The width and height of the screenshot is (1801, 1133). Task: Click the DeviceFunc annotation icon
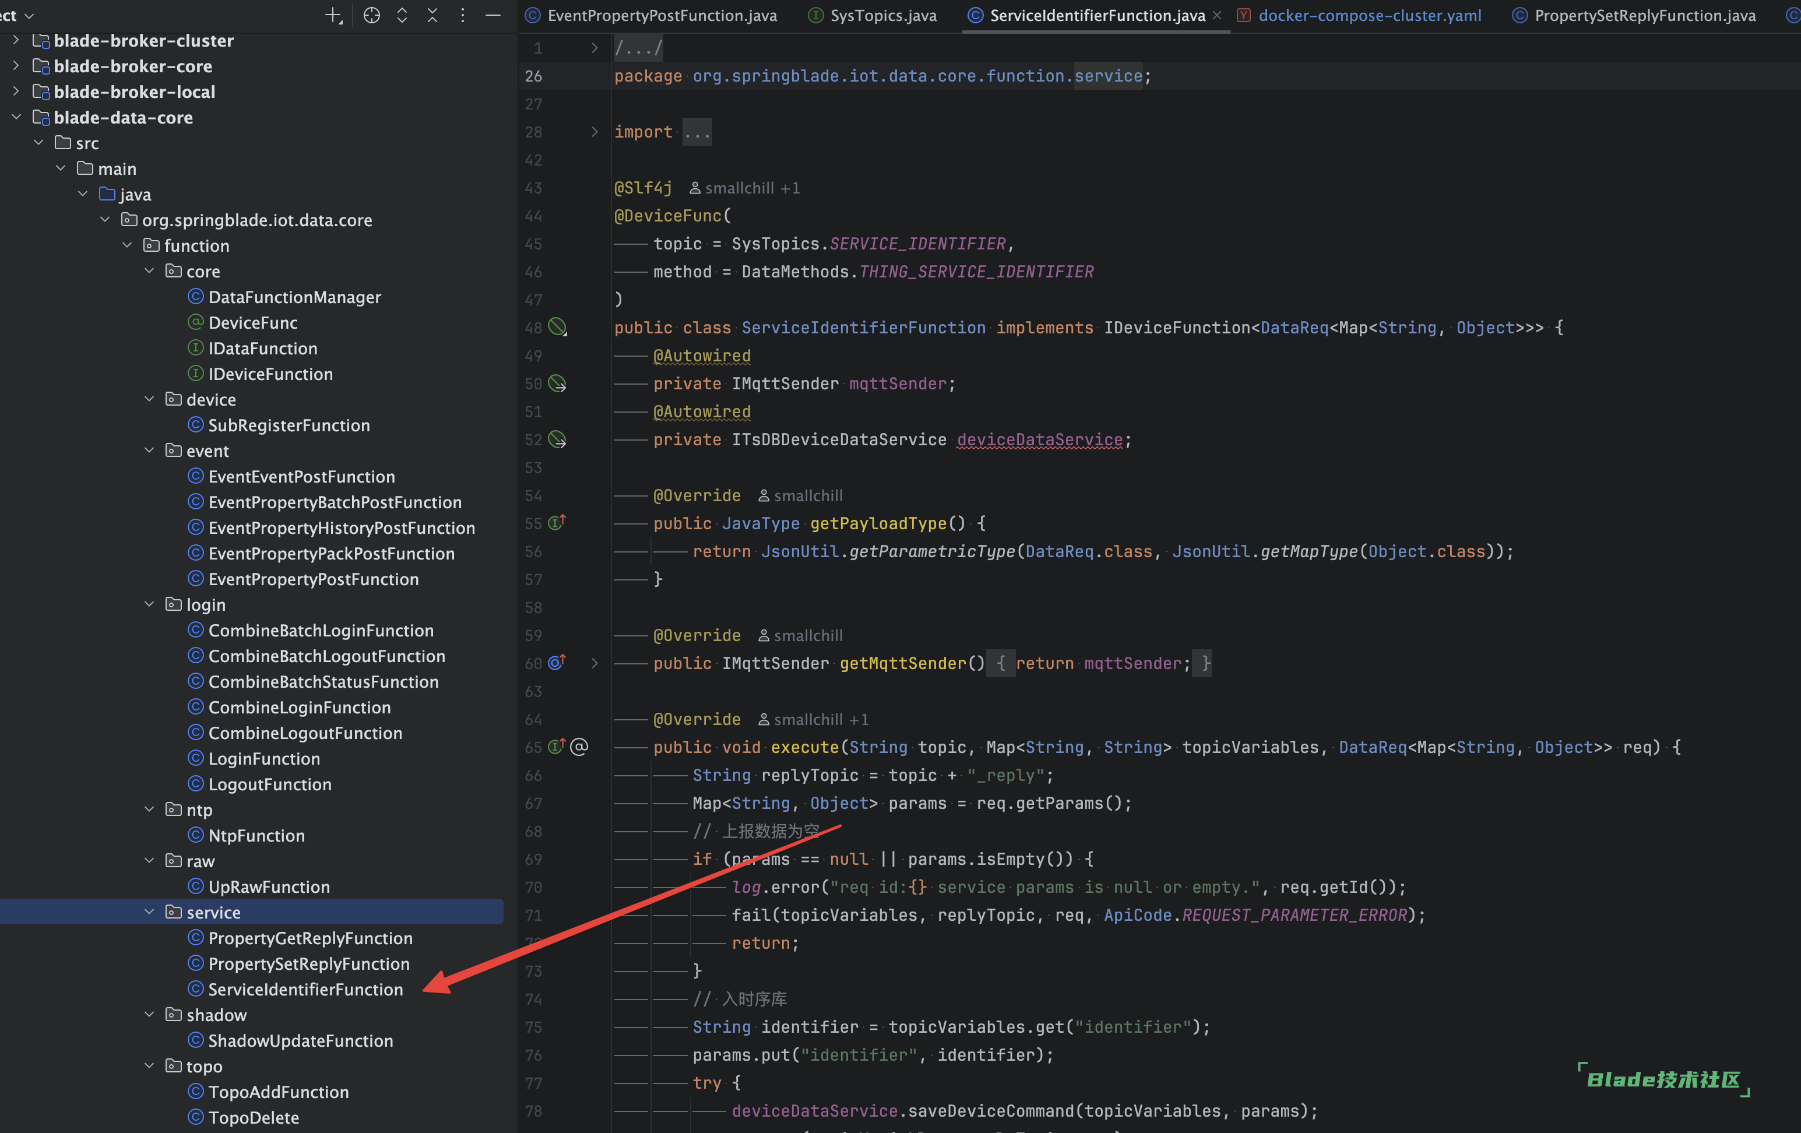click(196, 322)
